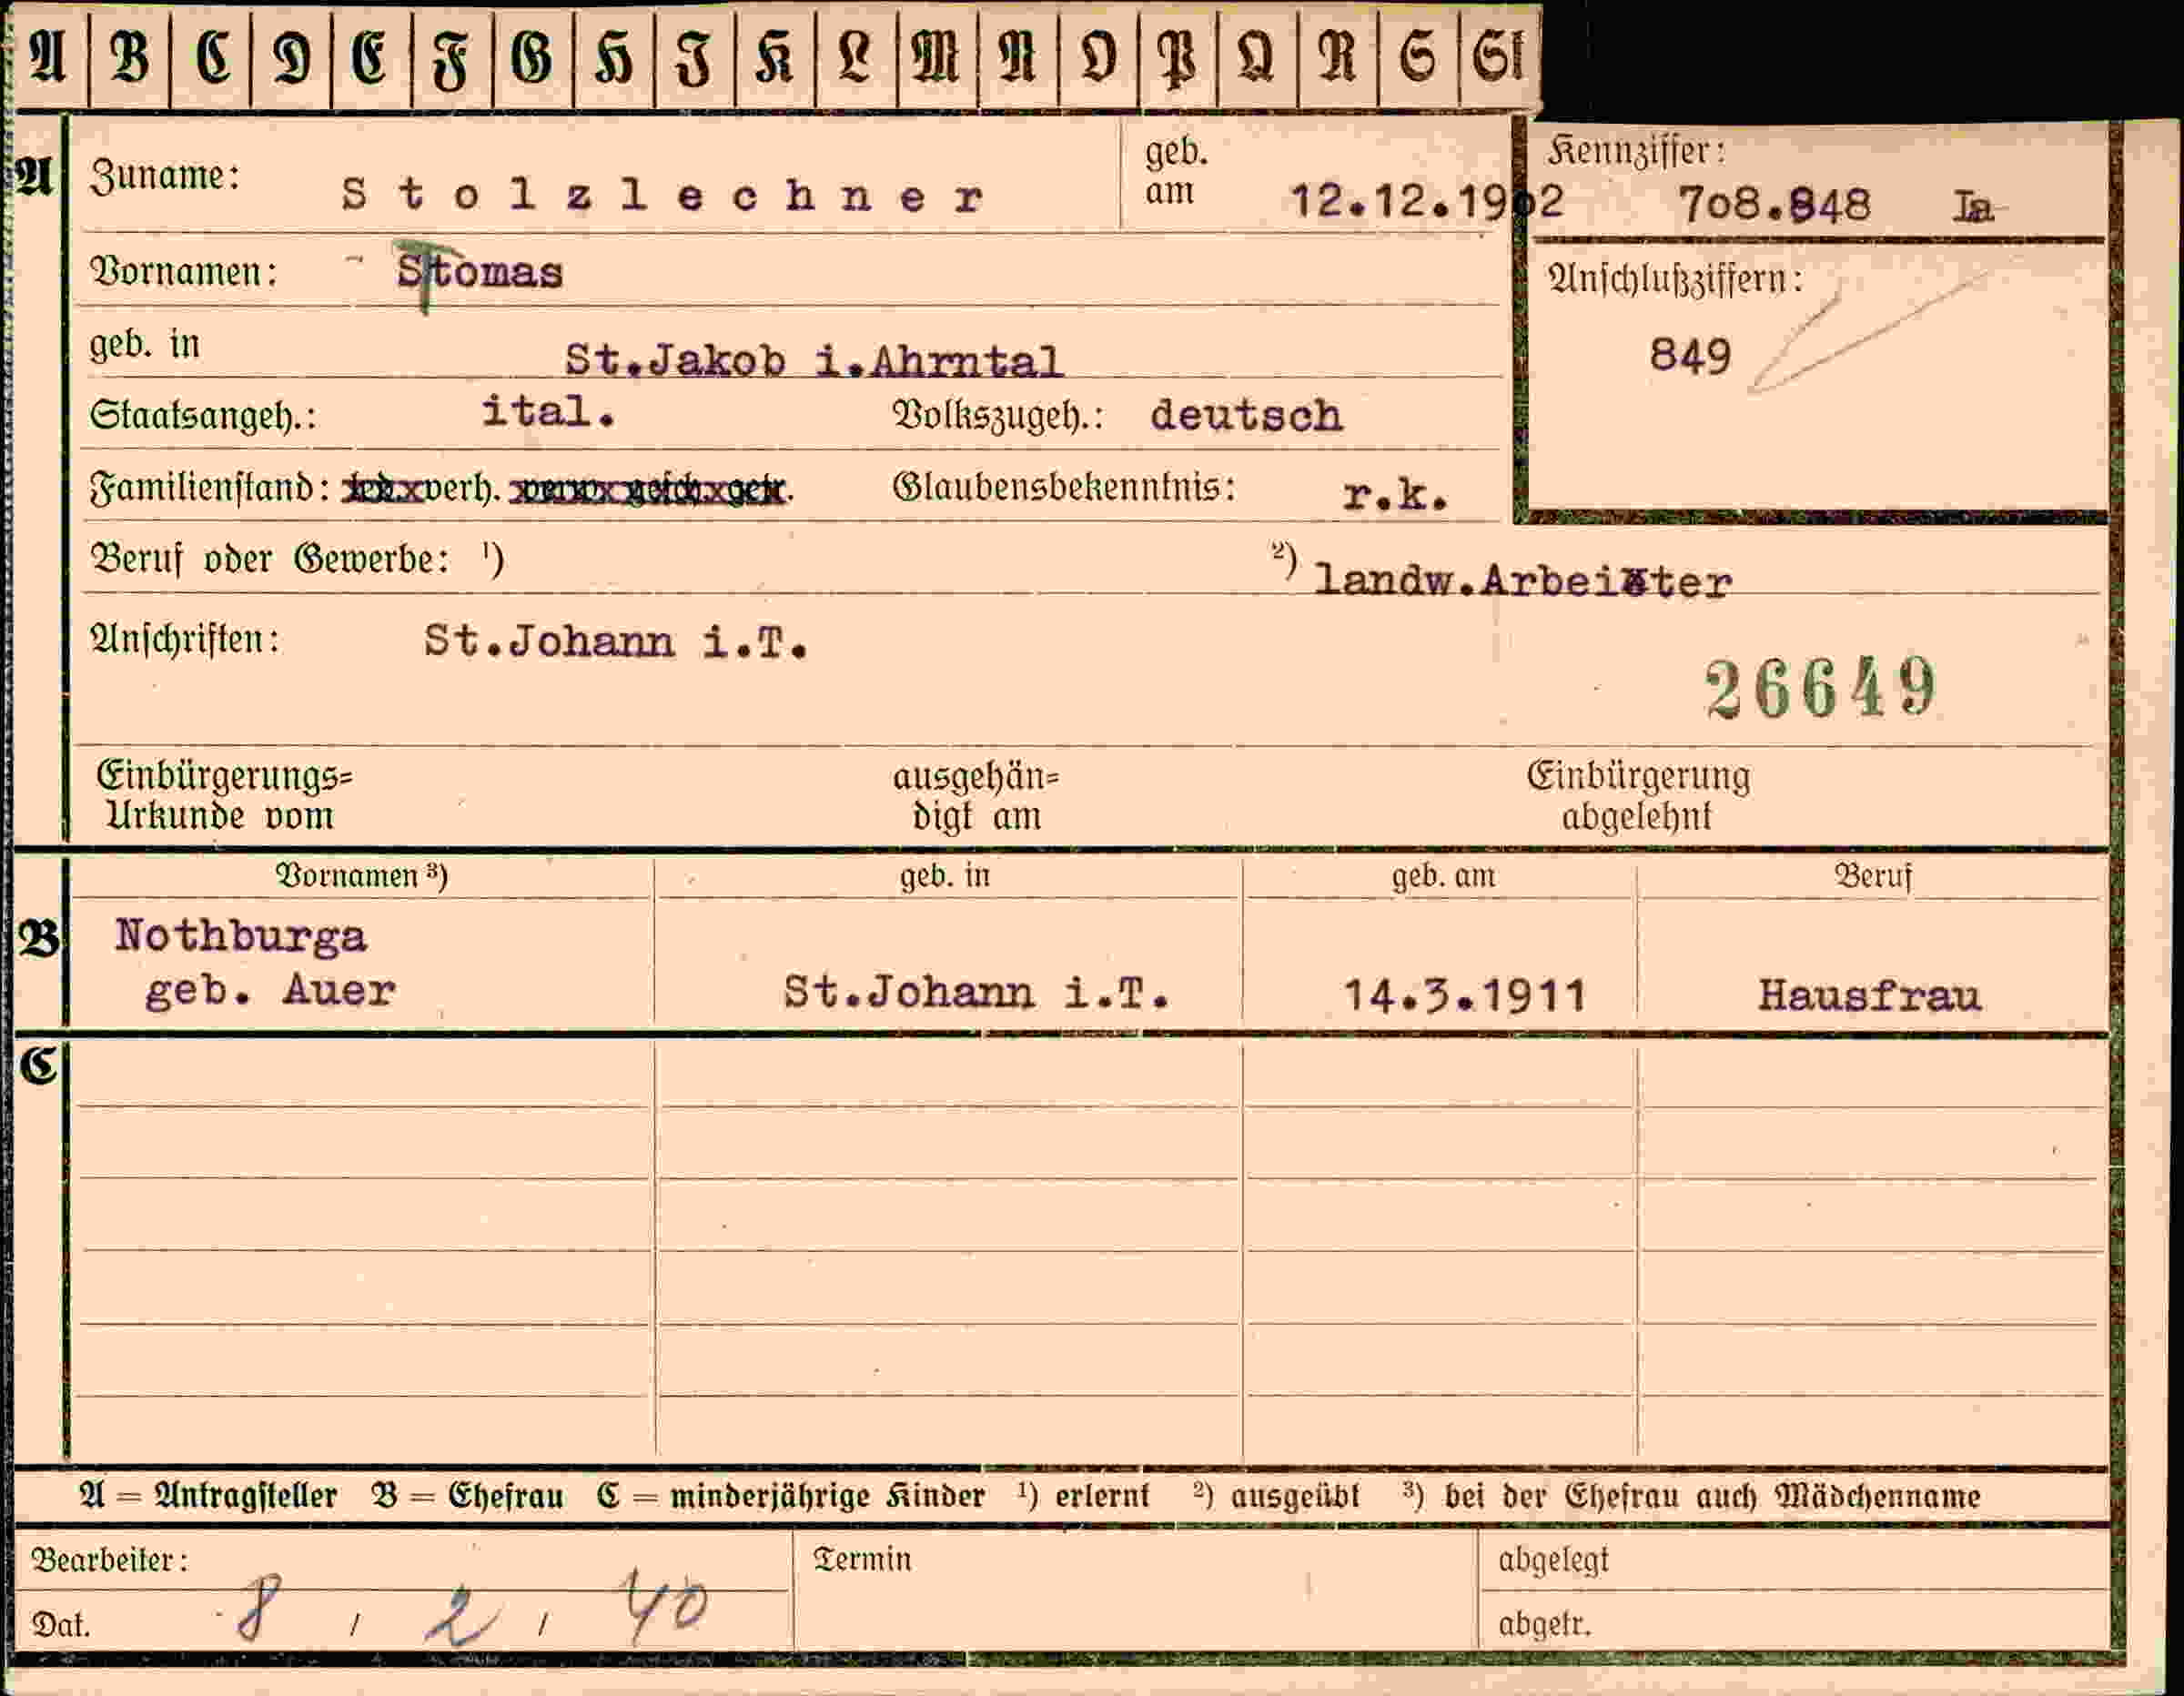
Task: Click the footnote '1) erlernt'
Action: (1084, 1495)
